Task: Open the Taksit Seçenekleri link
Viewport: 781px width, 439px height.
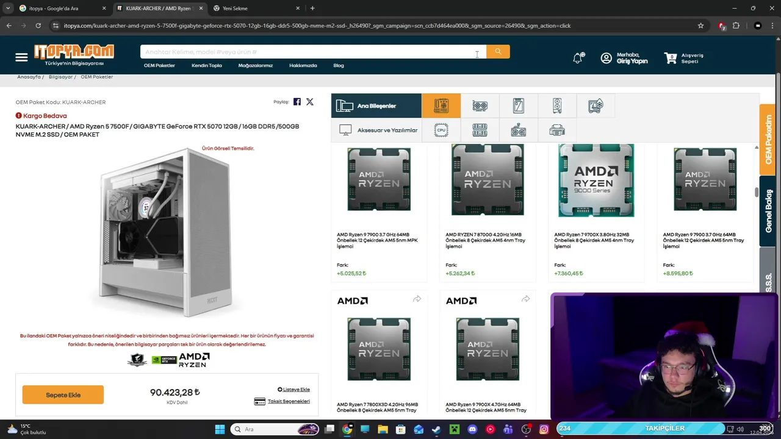Action: (x=289, y=401)
